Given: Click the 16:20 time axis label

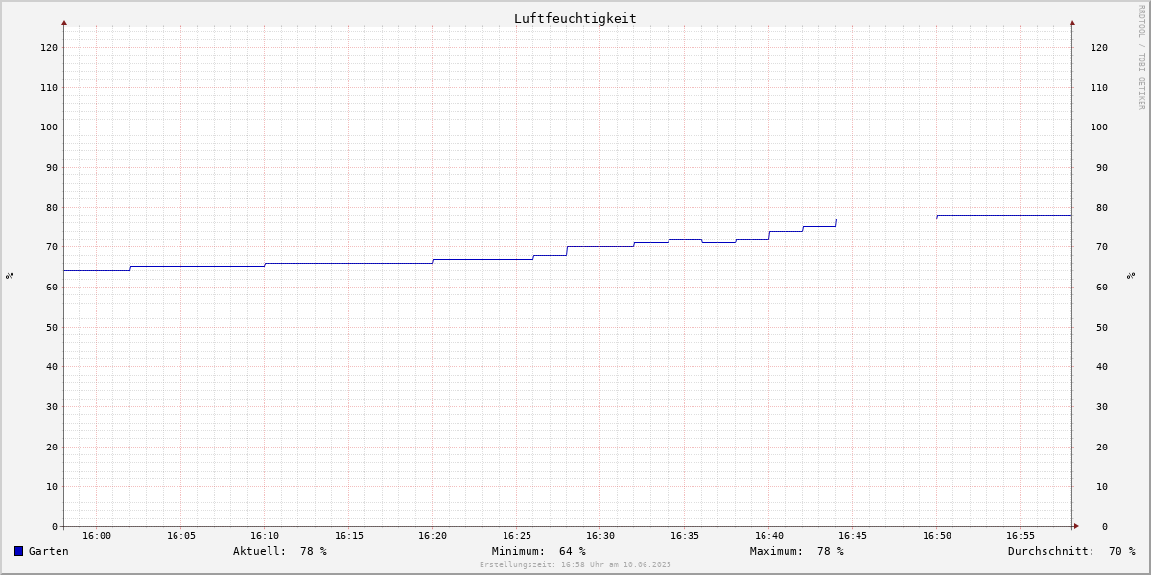Looking at the screenshot, I should (433, 536).
